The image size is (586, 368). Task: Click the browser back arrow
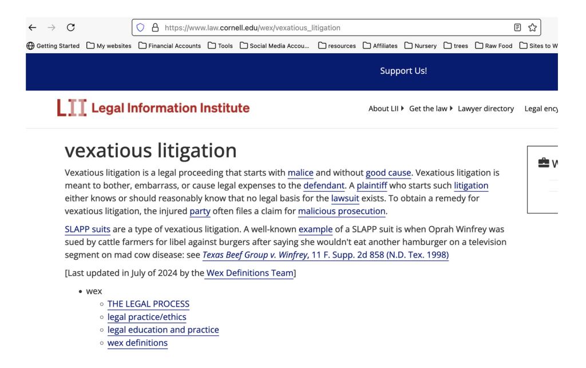click(x=33, y=27)
